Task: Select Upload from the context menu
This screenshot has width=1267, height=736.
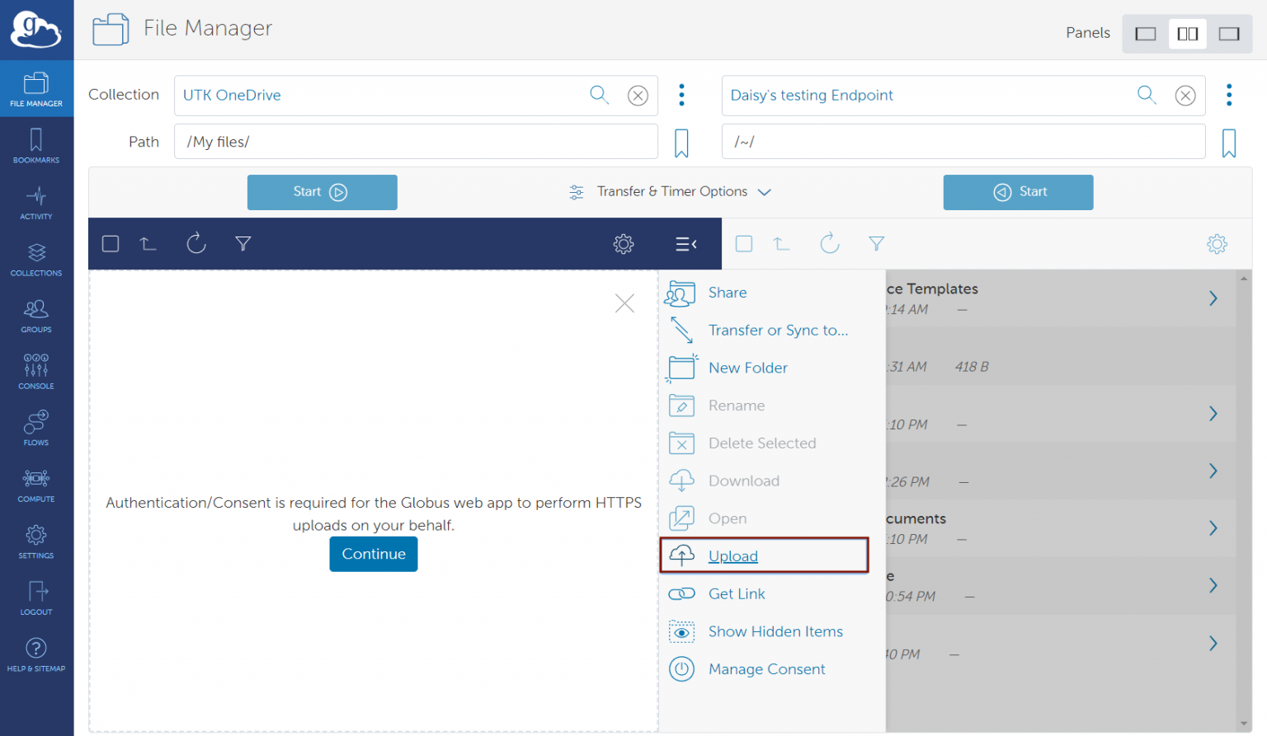Action: [733, 556]
